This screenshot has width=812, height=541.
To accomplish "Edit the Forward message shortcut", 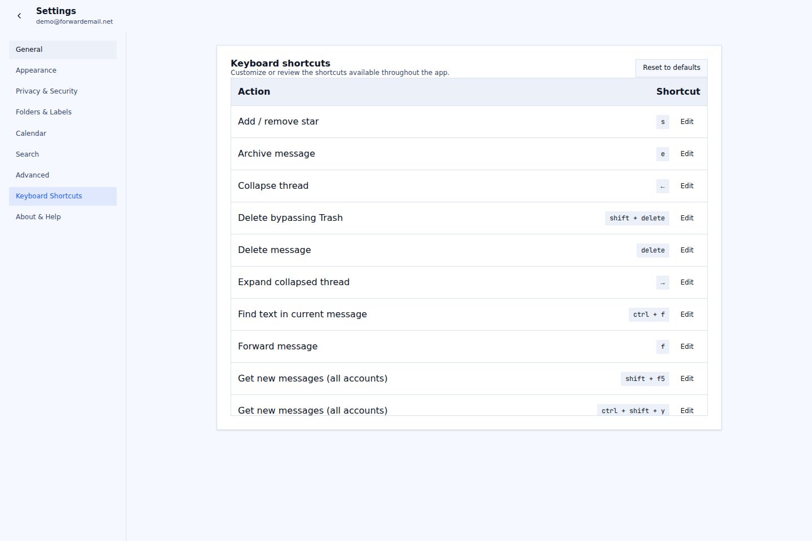I will (x=687, y=347).
